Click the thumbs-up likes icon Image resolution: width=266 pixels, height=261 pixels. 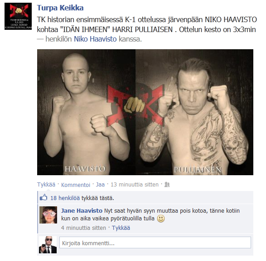tap(44, 197)
